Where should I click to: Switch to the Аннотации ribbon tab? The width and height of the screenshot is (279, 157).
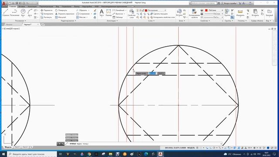point(32,7)
